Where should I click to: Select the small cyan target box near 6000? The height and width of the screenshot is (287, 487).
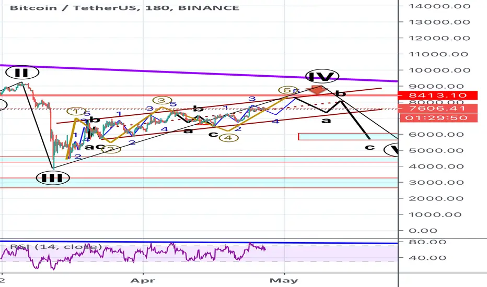point(348,137)
